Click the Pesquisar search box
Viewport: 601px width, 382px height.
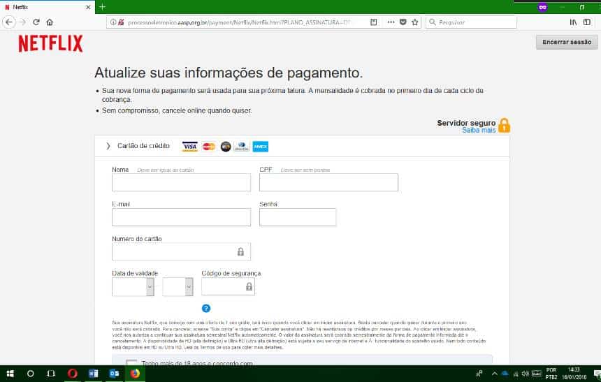click(x=471, y=22)
